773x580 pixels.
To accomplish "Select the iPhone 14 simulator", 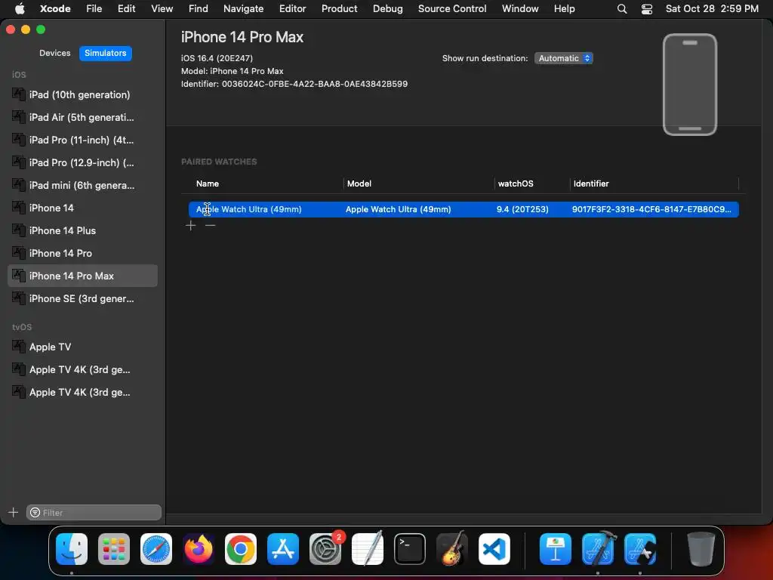I will tap(83, 208).
